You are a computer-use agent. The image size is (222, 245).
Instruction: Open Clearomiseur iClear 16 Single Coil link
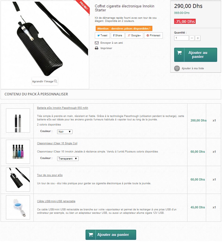(x=57, y=143)
